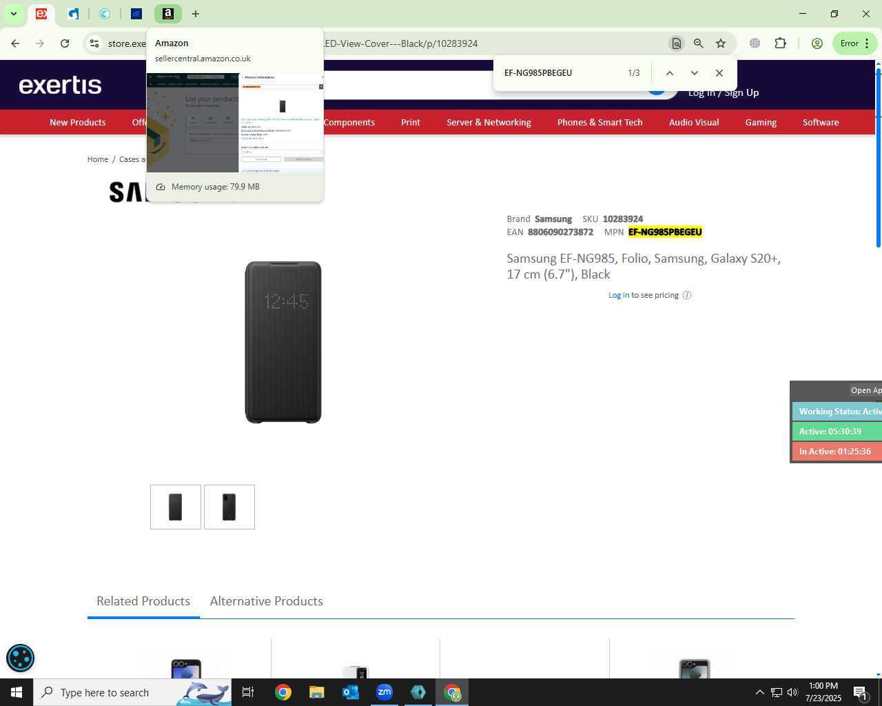This screenshot has width=882, height=706.
Task: Click the Log in to see pricing link
Action: [619, 295]
